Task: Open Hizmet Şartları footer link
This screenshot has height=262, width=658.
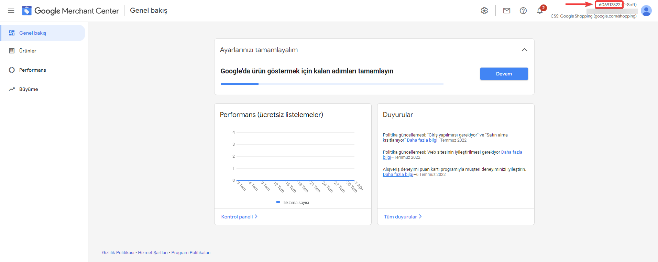Action: click(x=153, y=253)
